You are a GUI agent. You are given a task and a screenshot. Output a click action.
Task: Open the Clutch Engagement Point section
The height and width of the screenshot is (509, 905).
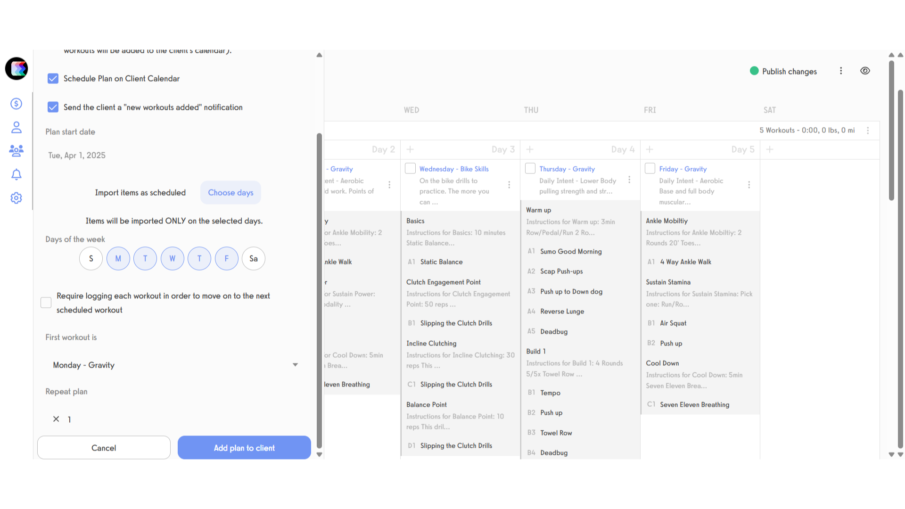click(x=444, y=282)
